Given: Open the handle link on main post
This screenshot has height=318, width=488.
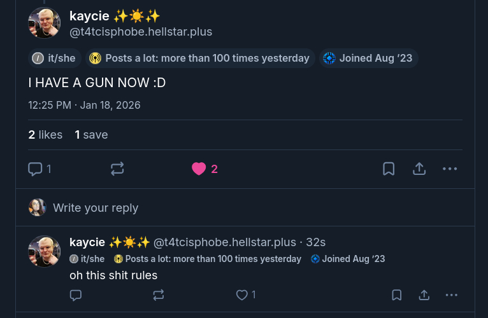Looking at the screenshot, I should click(x=141, y=32).
